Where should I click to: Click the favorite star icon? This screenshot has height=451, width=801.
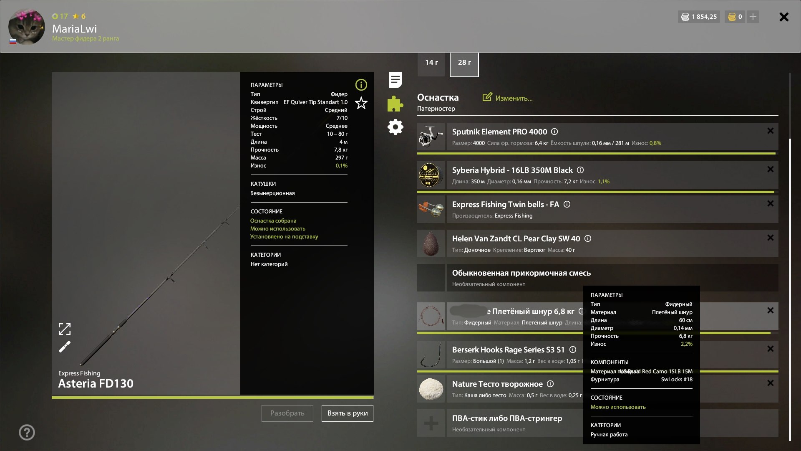361,103
